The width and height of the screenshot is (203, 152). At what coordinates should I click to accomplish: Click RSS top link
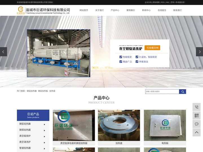(x=163, y=2)
